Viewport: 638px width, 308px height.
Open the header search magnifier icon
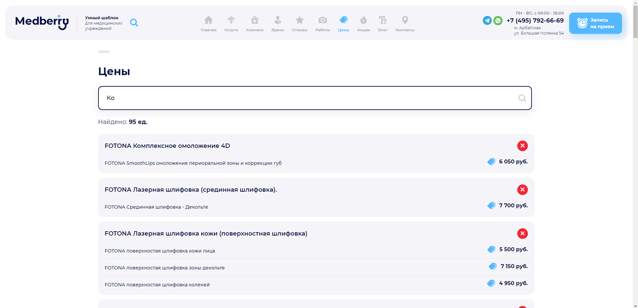pyautogui.click(x=134, y=23)
